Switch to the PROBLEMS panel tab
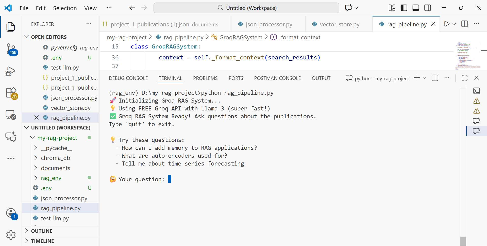This screenshot has width=487, height=246. tap(205, 78)
